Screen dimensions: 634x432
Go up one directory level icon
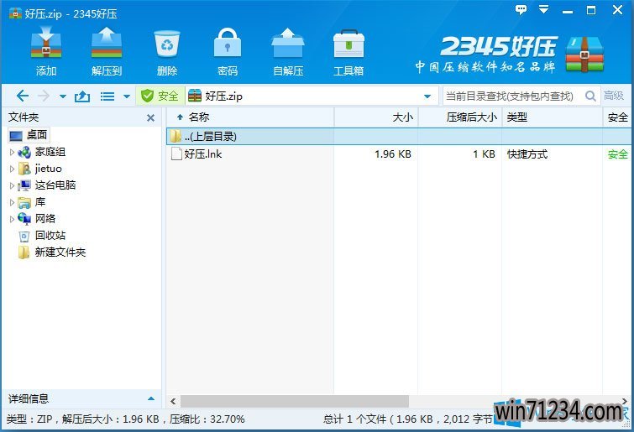(x=82, y=96)
